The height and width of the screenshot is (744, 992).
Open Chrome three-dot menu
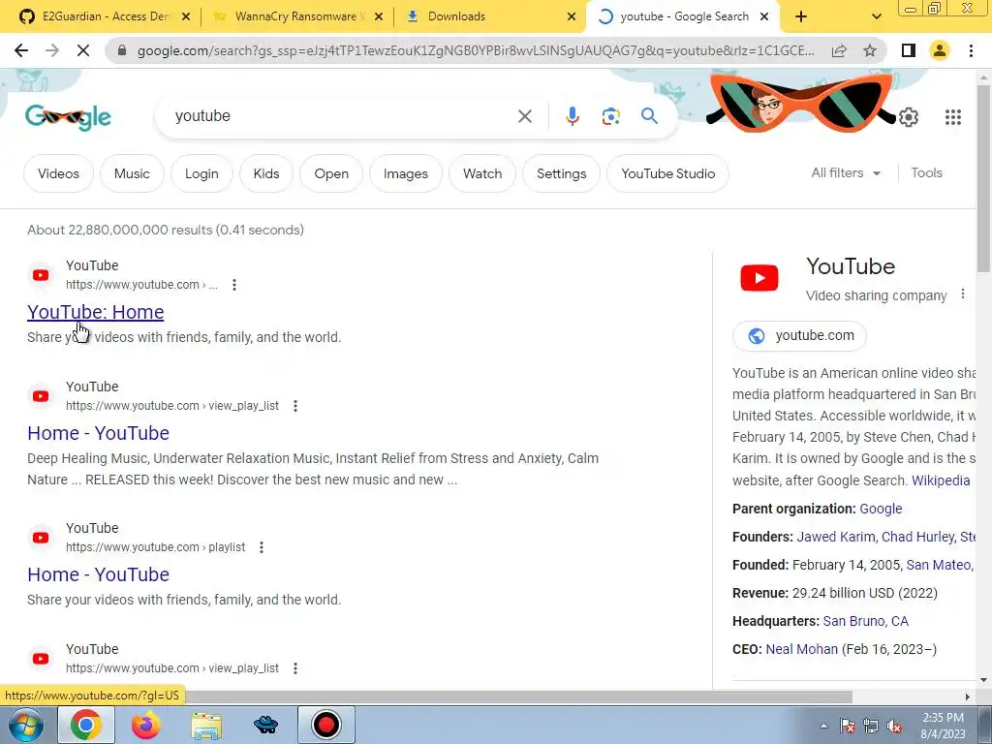coord(971,50)
